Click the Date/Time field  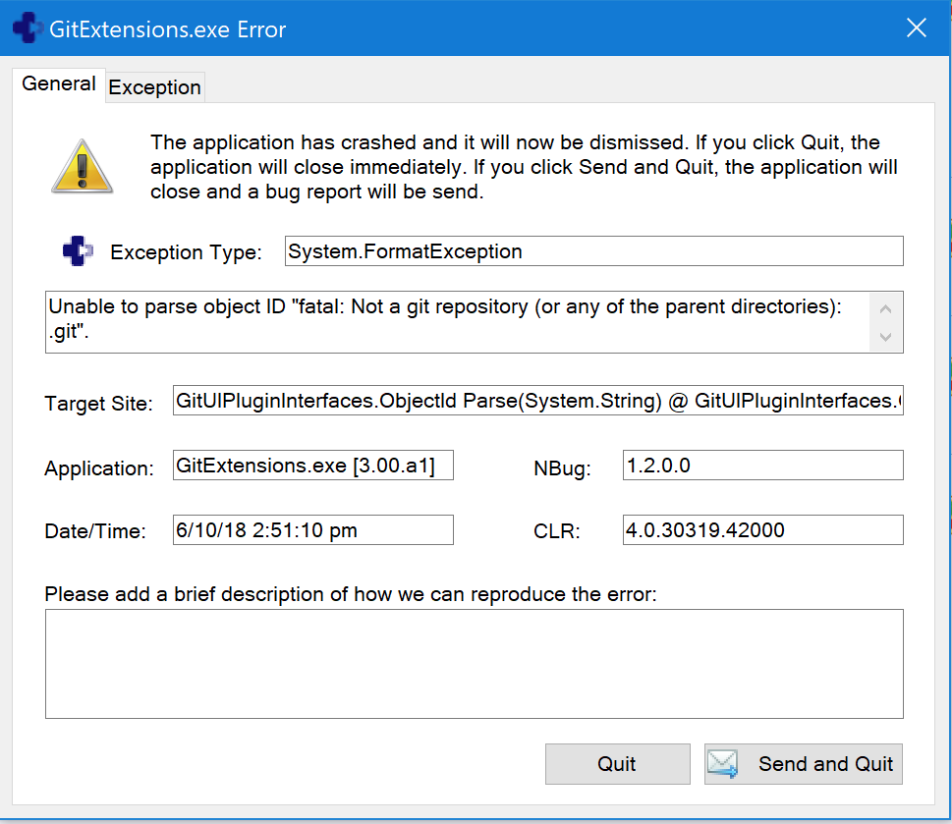click(313, 530)
